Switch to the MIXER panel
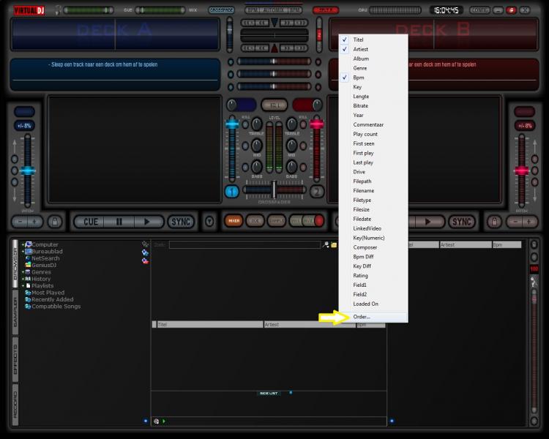The height and width of the screenshot is (439, 549). coord(234,221)
